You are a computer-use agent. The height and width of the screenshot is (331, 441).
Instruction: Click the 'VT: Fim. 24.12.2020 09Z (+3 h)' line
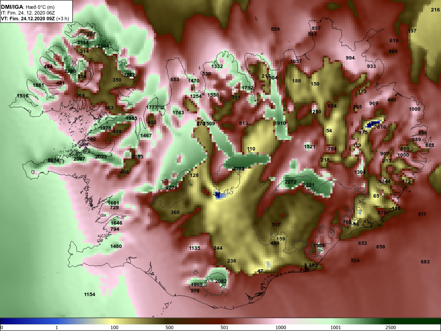35,19
